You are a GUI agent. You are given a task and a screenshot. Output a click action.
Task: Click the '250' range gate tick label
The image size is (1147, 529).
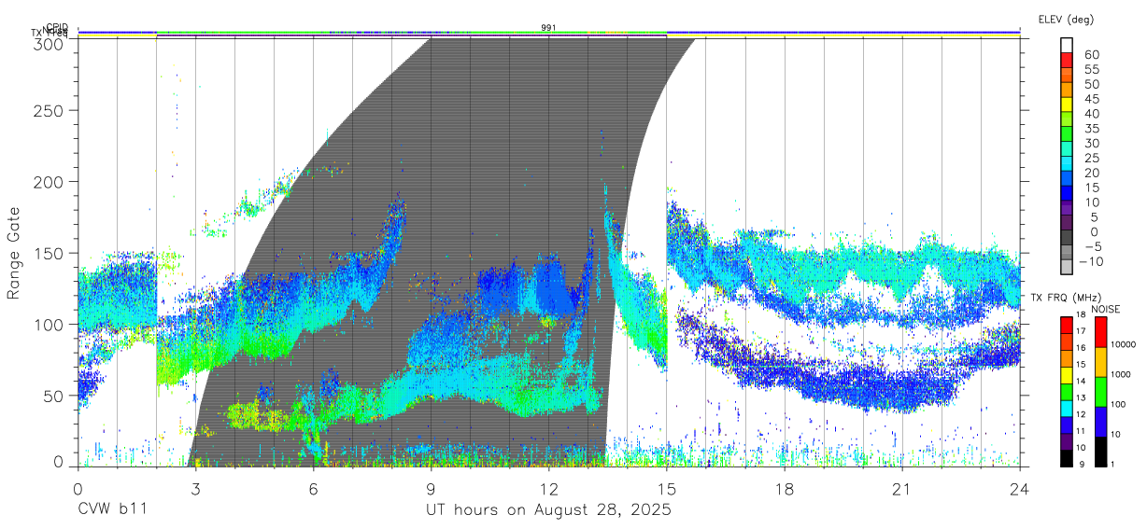pos(50,110)
